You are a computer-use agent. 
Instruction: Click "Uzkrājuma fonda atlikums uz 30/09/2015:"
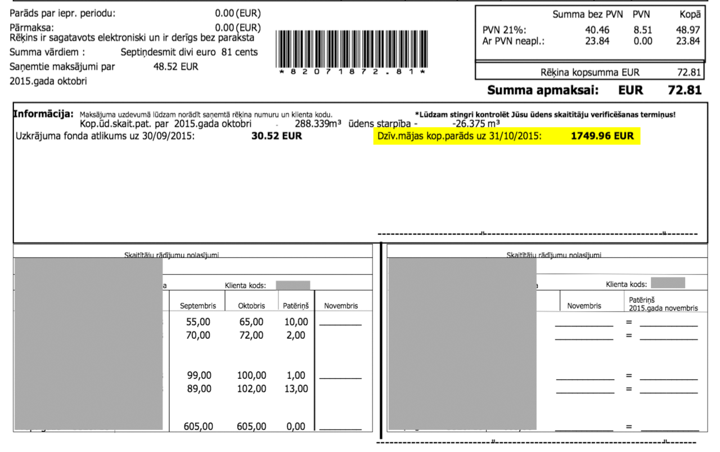tap(104, 136)
